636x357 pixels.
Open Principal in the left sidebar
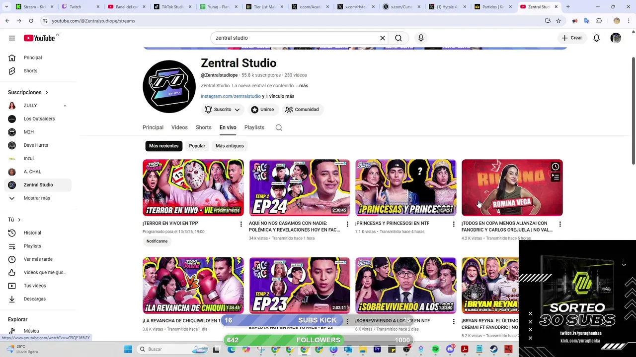[38, 58]
